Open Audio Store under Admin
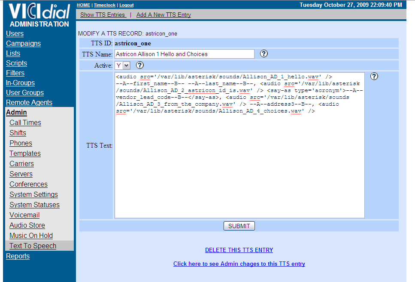The width and height of the screenshot is (415, 282). [x=27, y=225]
